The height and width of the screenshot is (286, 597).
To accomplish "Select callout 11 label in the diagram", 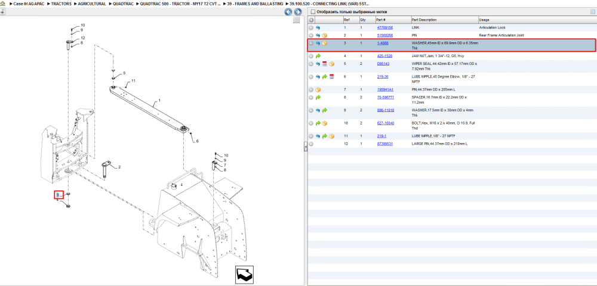I will (133, 81).
